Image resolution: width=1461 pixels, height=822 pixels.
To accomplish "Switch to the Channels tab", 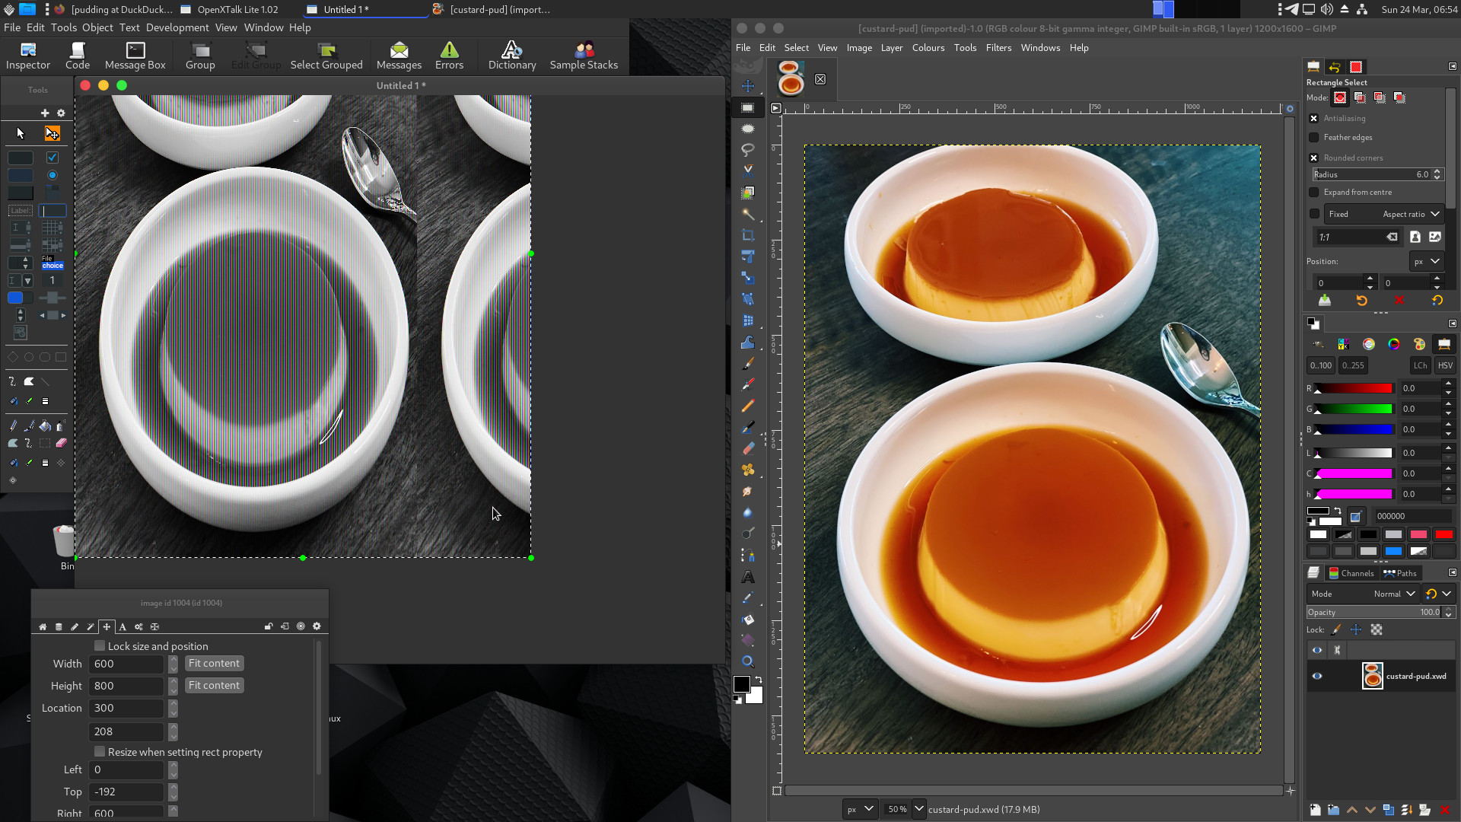I will point(1351,573).
